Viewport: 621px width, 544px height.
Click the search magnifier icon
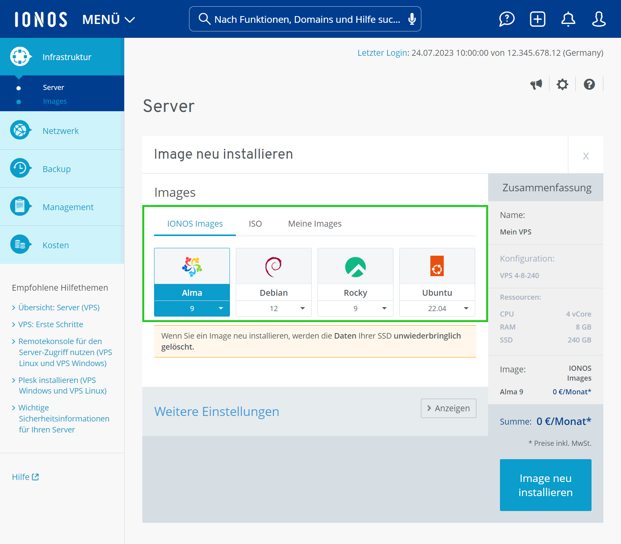tap(204, 19)
